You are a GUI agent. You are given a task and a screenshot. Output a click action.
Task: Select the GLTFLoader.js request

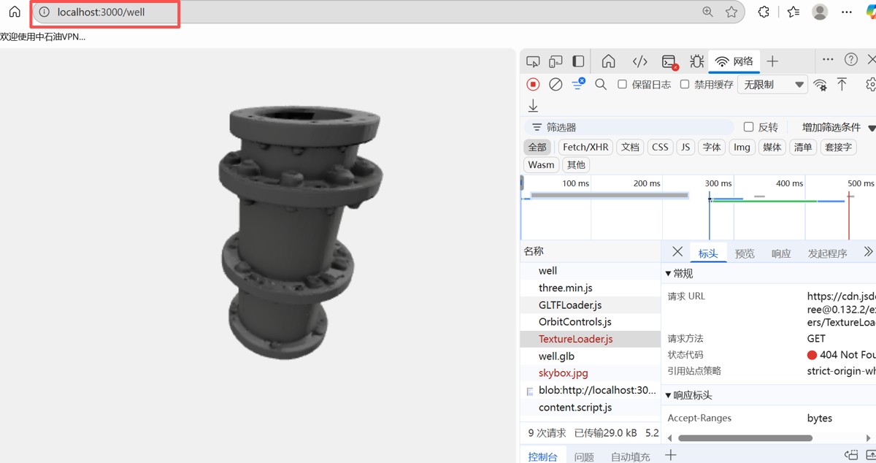point(590,305)
